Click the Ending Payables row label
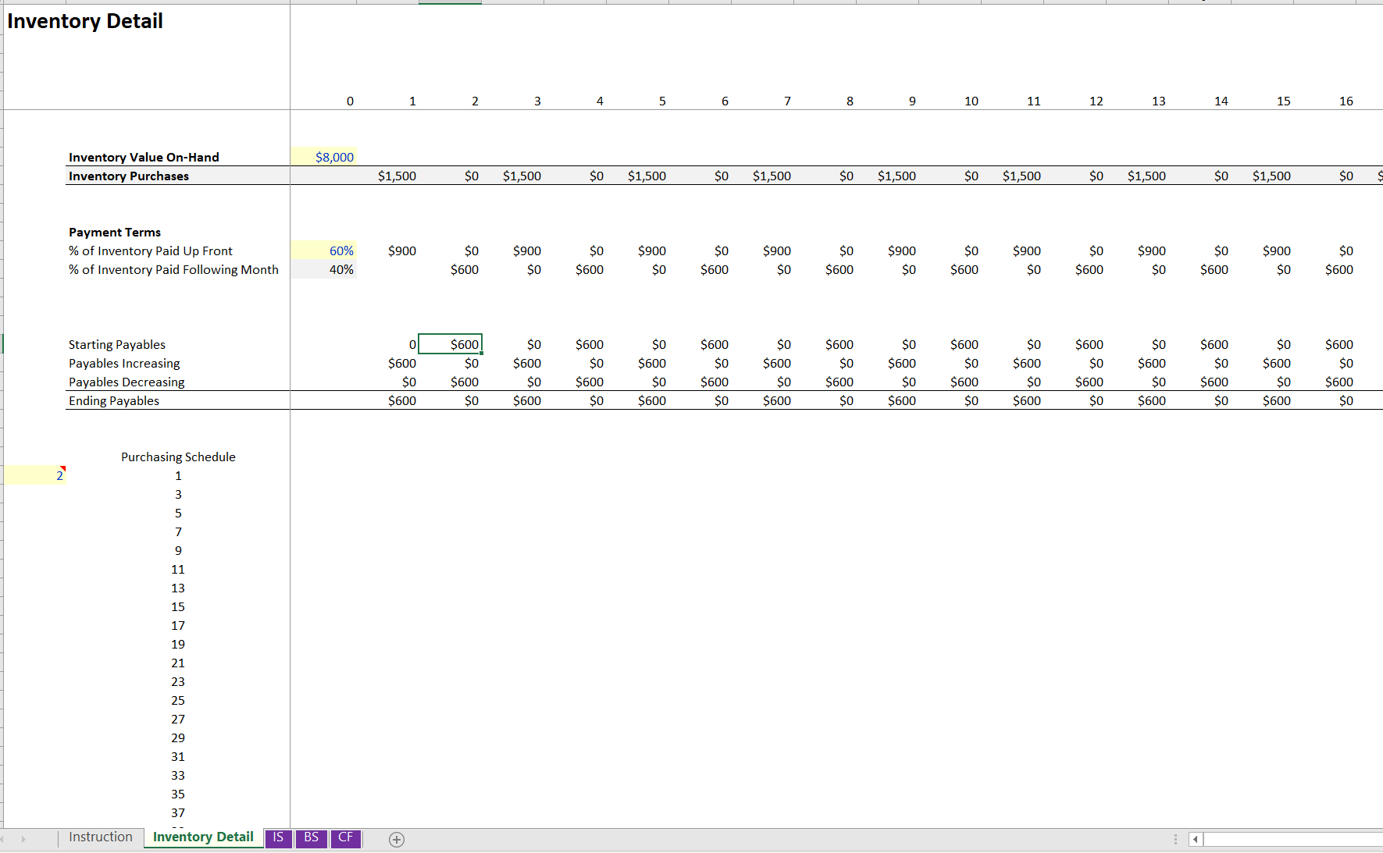Viewport: 1383px width, 853px height. 113,400
